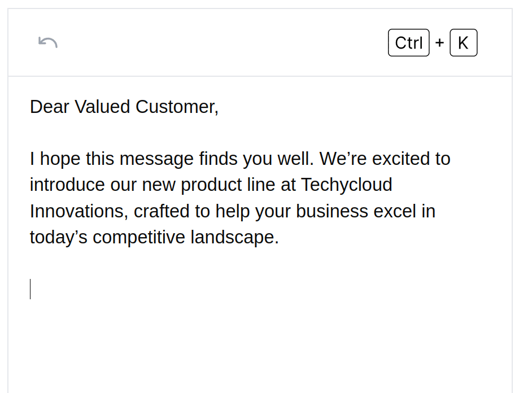This screenshot has height=393, width=519.
Task: Place cursor in the "Dear Valued Customer," greeting
Action: 124,107
